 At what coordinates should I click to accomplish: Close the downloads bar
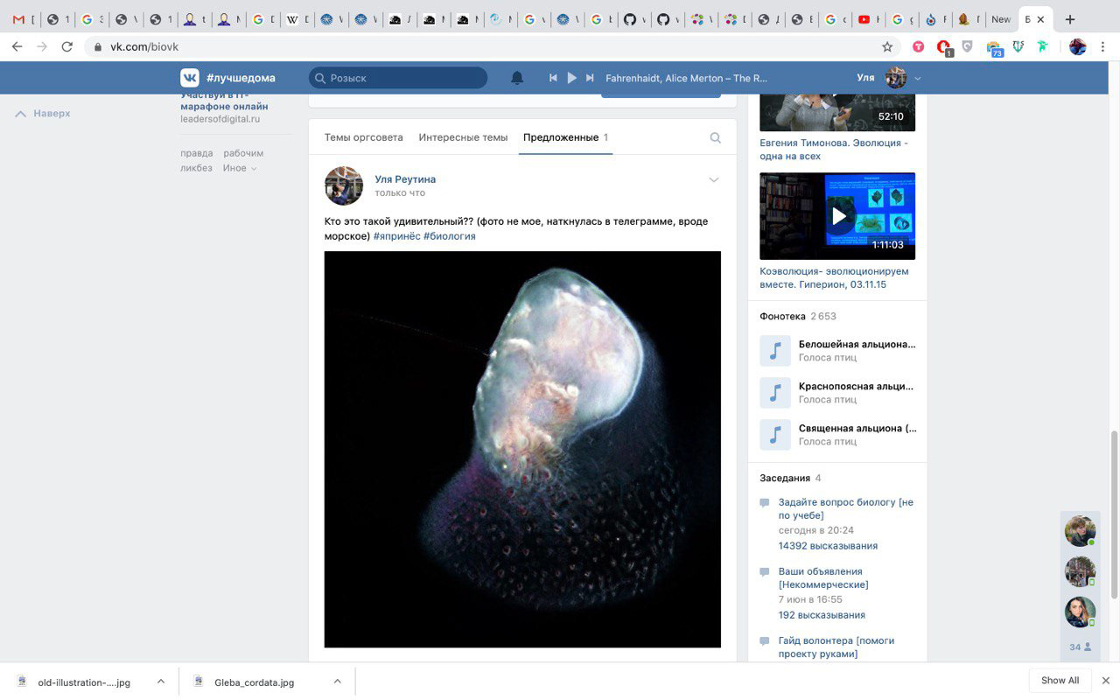tap(1106, 681)
